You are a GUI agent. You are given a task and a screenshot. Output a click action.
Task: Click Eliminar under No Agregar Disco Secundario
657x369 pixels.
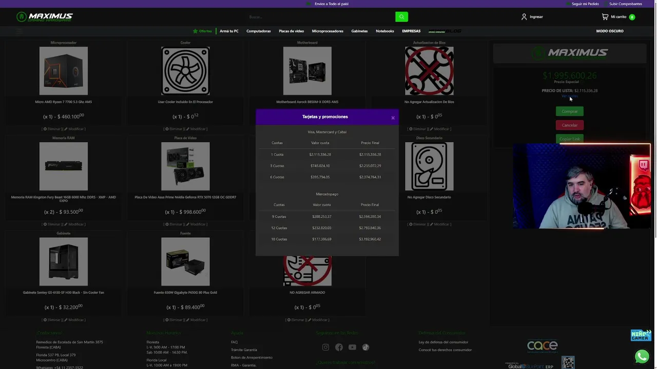[x=418, y=224]
